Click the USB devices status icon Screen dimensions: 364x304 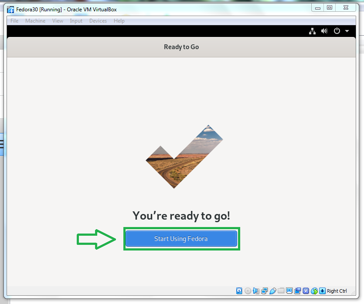[x=273, y=291]
